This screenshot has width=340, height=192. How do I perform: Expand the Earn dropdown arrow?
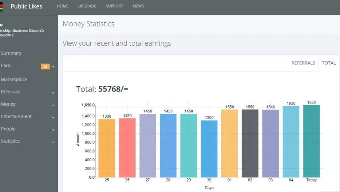53,67
